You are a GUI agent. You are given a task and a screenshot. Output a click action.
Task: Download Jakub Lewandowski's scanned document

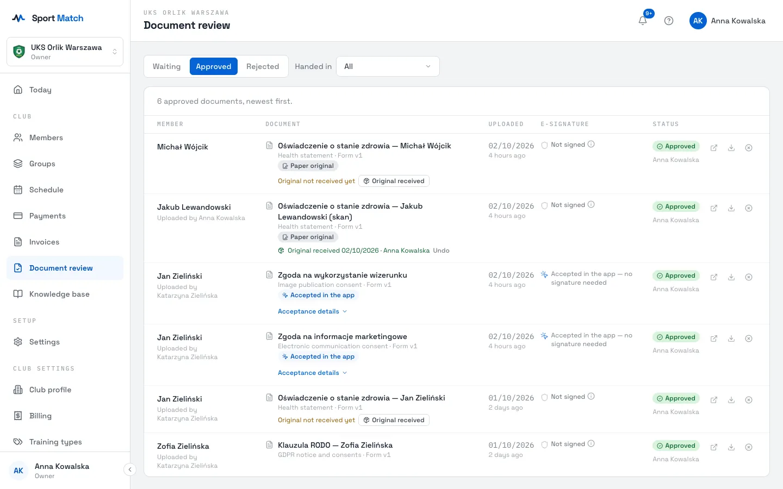pos(731,208)
